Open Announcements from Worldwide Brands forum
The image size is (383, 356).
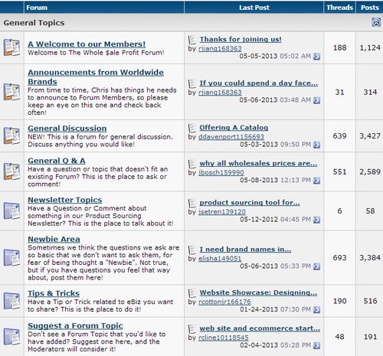pos(96,77)
